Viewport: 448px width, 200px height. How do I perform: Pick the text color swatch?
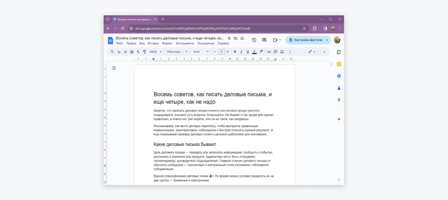(x=254, y=52)
